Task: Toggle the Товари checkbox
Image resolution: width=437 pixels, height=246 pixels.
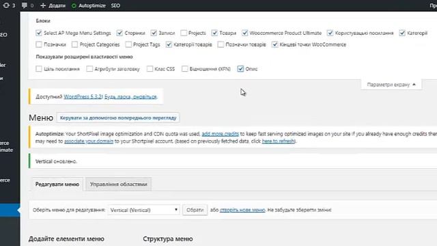Action: coord(214,33)
